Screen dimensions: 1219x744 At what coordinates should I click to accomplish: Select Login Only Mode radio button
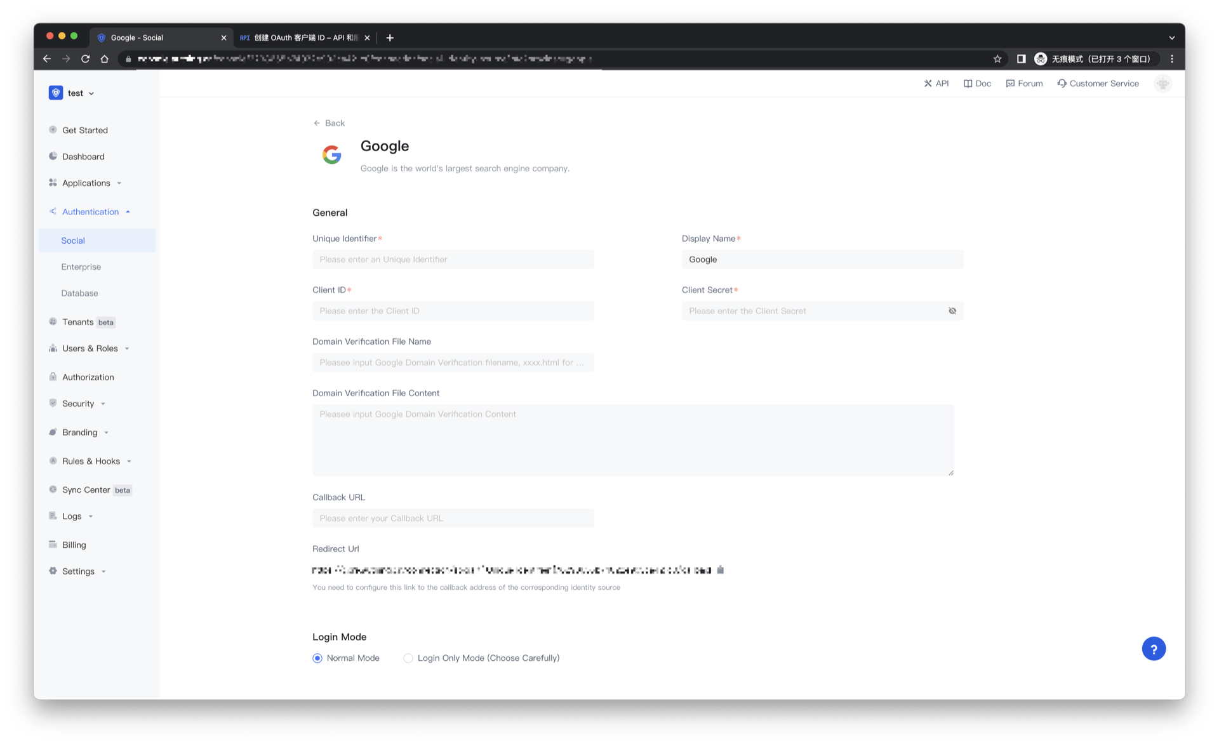coord(408,658)
